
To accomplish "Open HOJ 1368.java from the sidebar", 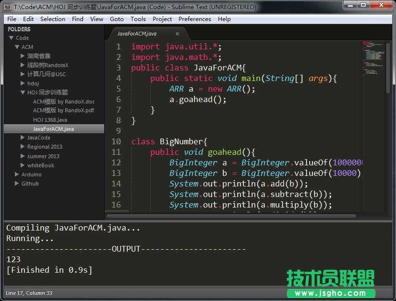I will pyautogui.click(x=51, y=119).
